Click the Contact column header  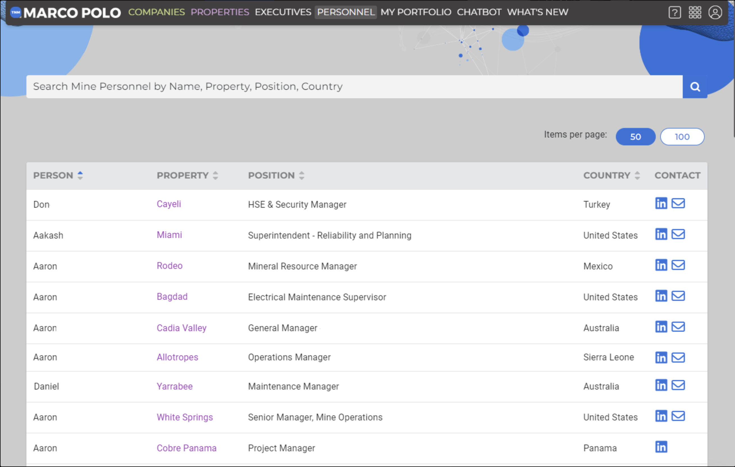tap(677, 175)
